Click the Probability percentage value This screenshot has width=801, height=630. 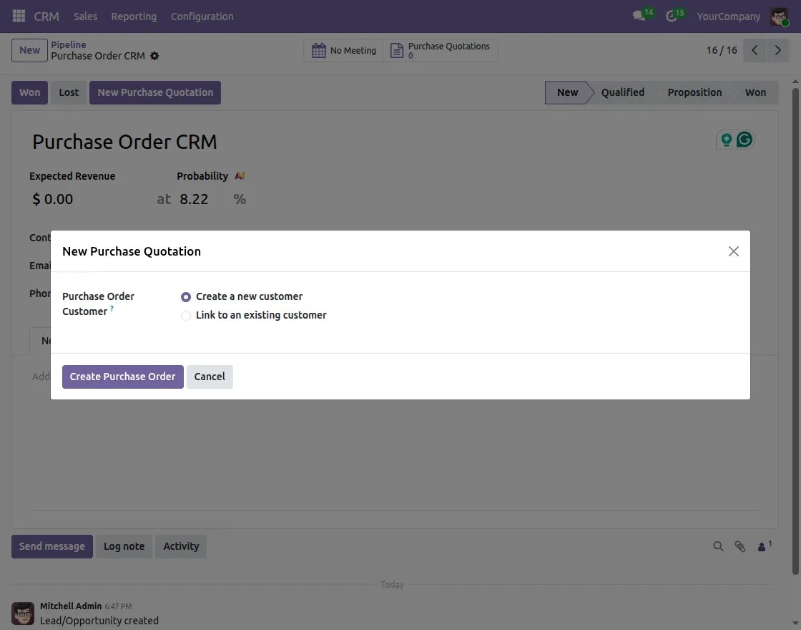pos(194,199)
